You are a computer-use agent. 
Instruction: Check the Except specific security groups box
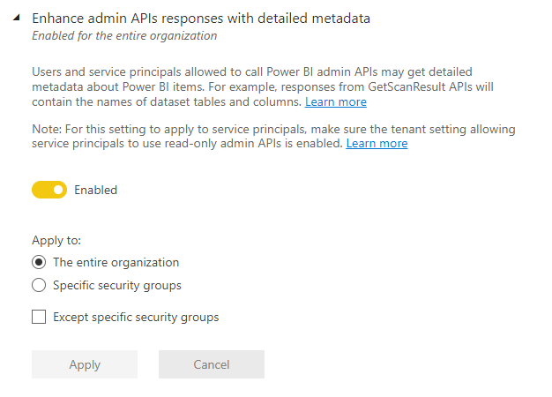(x=39, y=317)
